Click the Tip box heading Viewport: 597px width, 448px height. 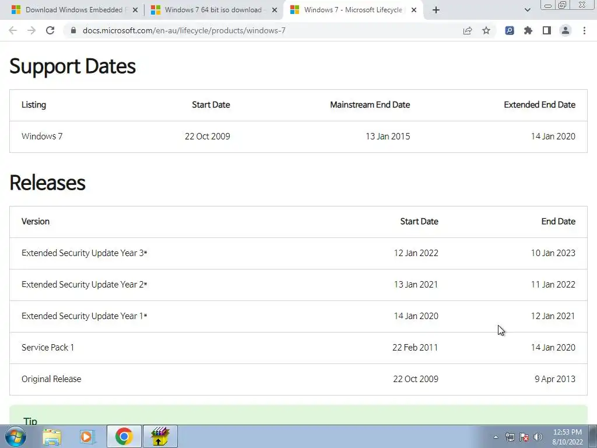click(x=30, y=421)
